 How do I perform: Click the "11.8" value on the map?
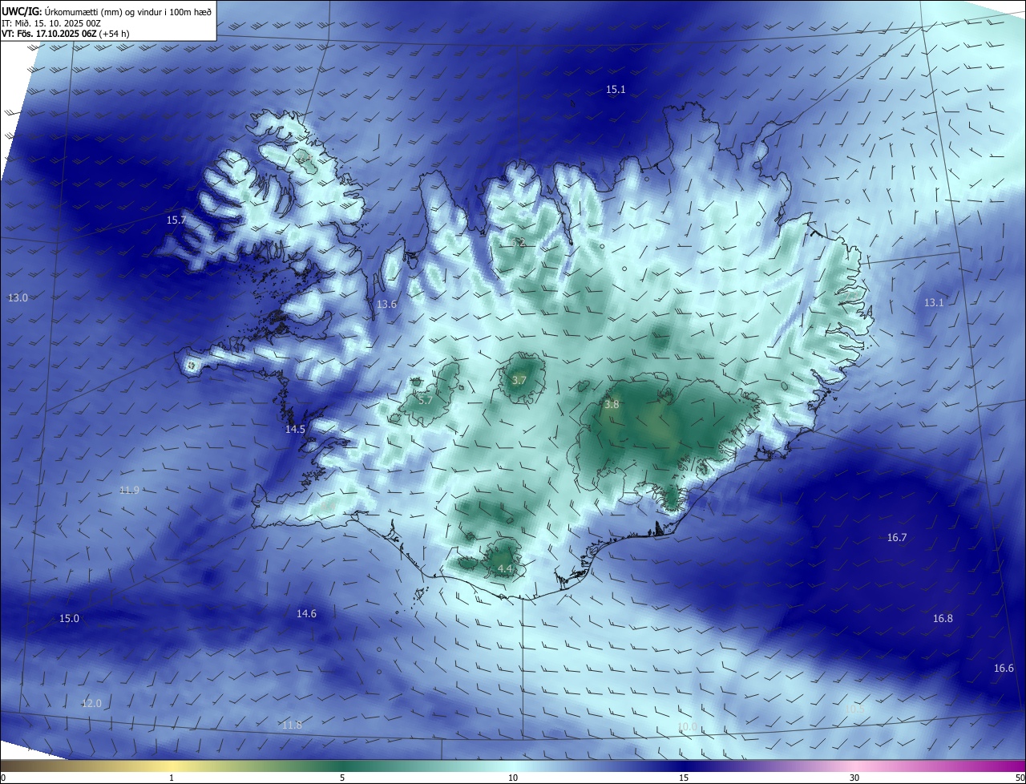[292, 725]
